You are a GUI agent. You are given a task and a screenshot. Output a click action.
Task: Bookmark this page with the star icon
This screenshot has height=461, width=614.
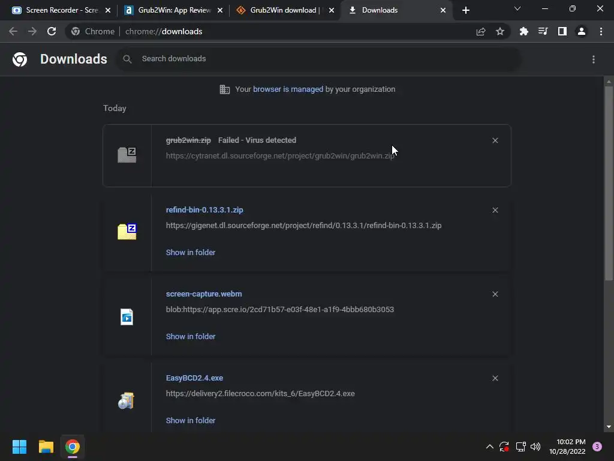500,31
